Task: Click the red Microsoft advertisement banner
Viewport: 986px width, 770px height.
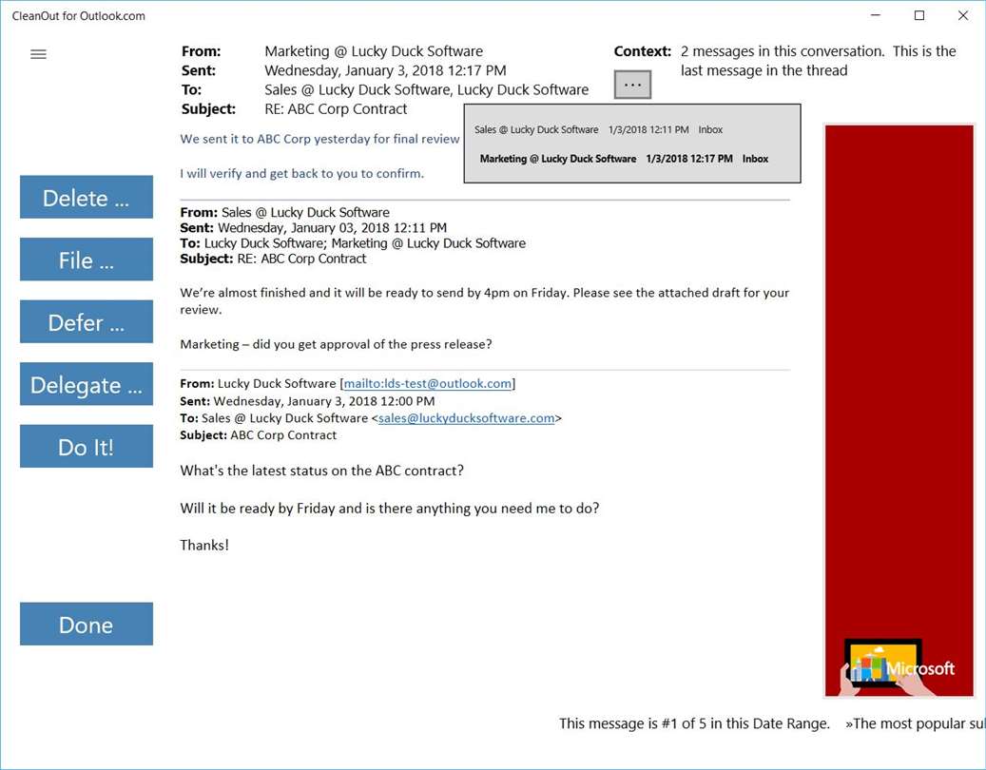Action: [x=899, y=411]
